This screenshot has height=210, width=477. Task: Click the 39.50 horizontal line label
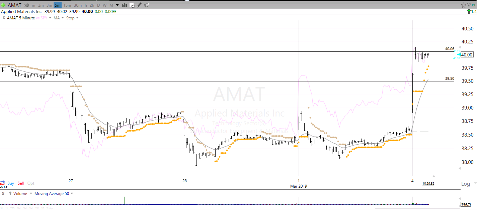(450, 78)
